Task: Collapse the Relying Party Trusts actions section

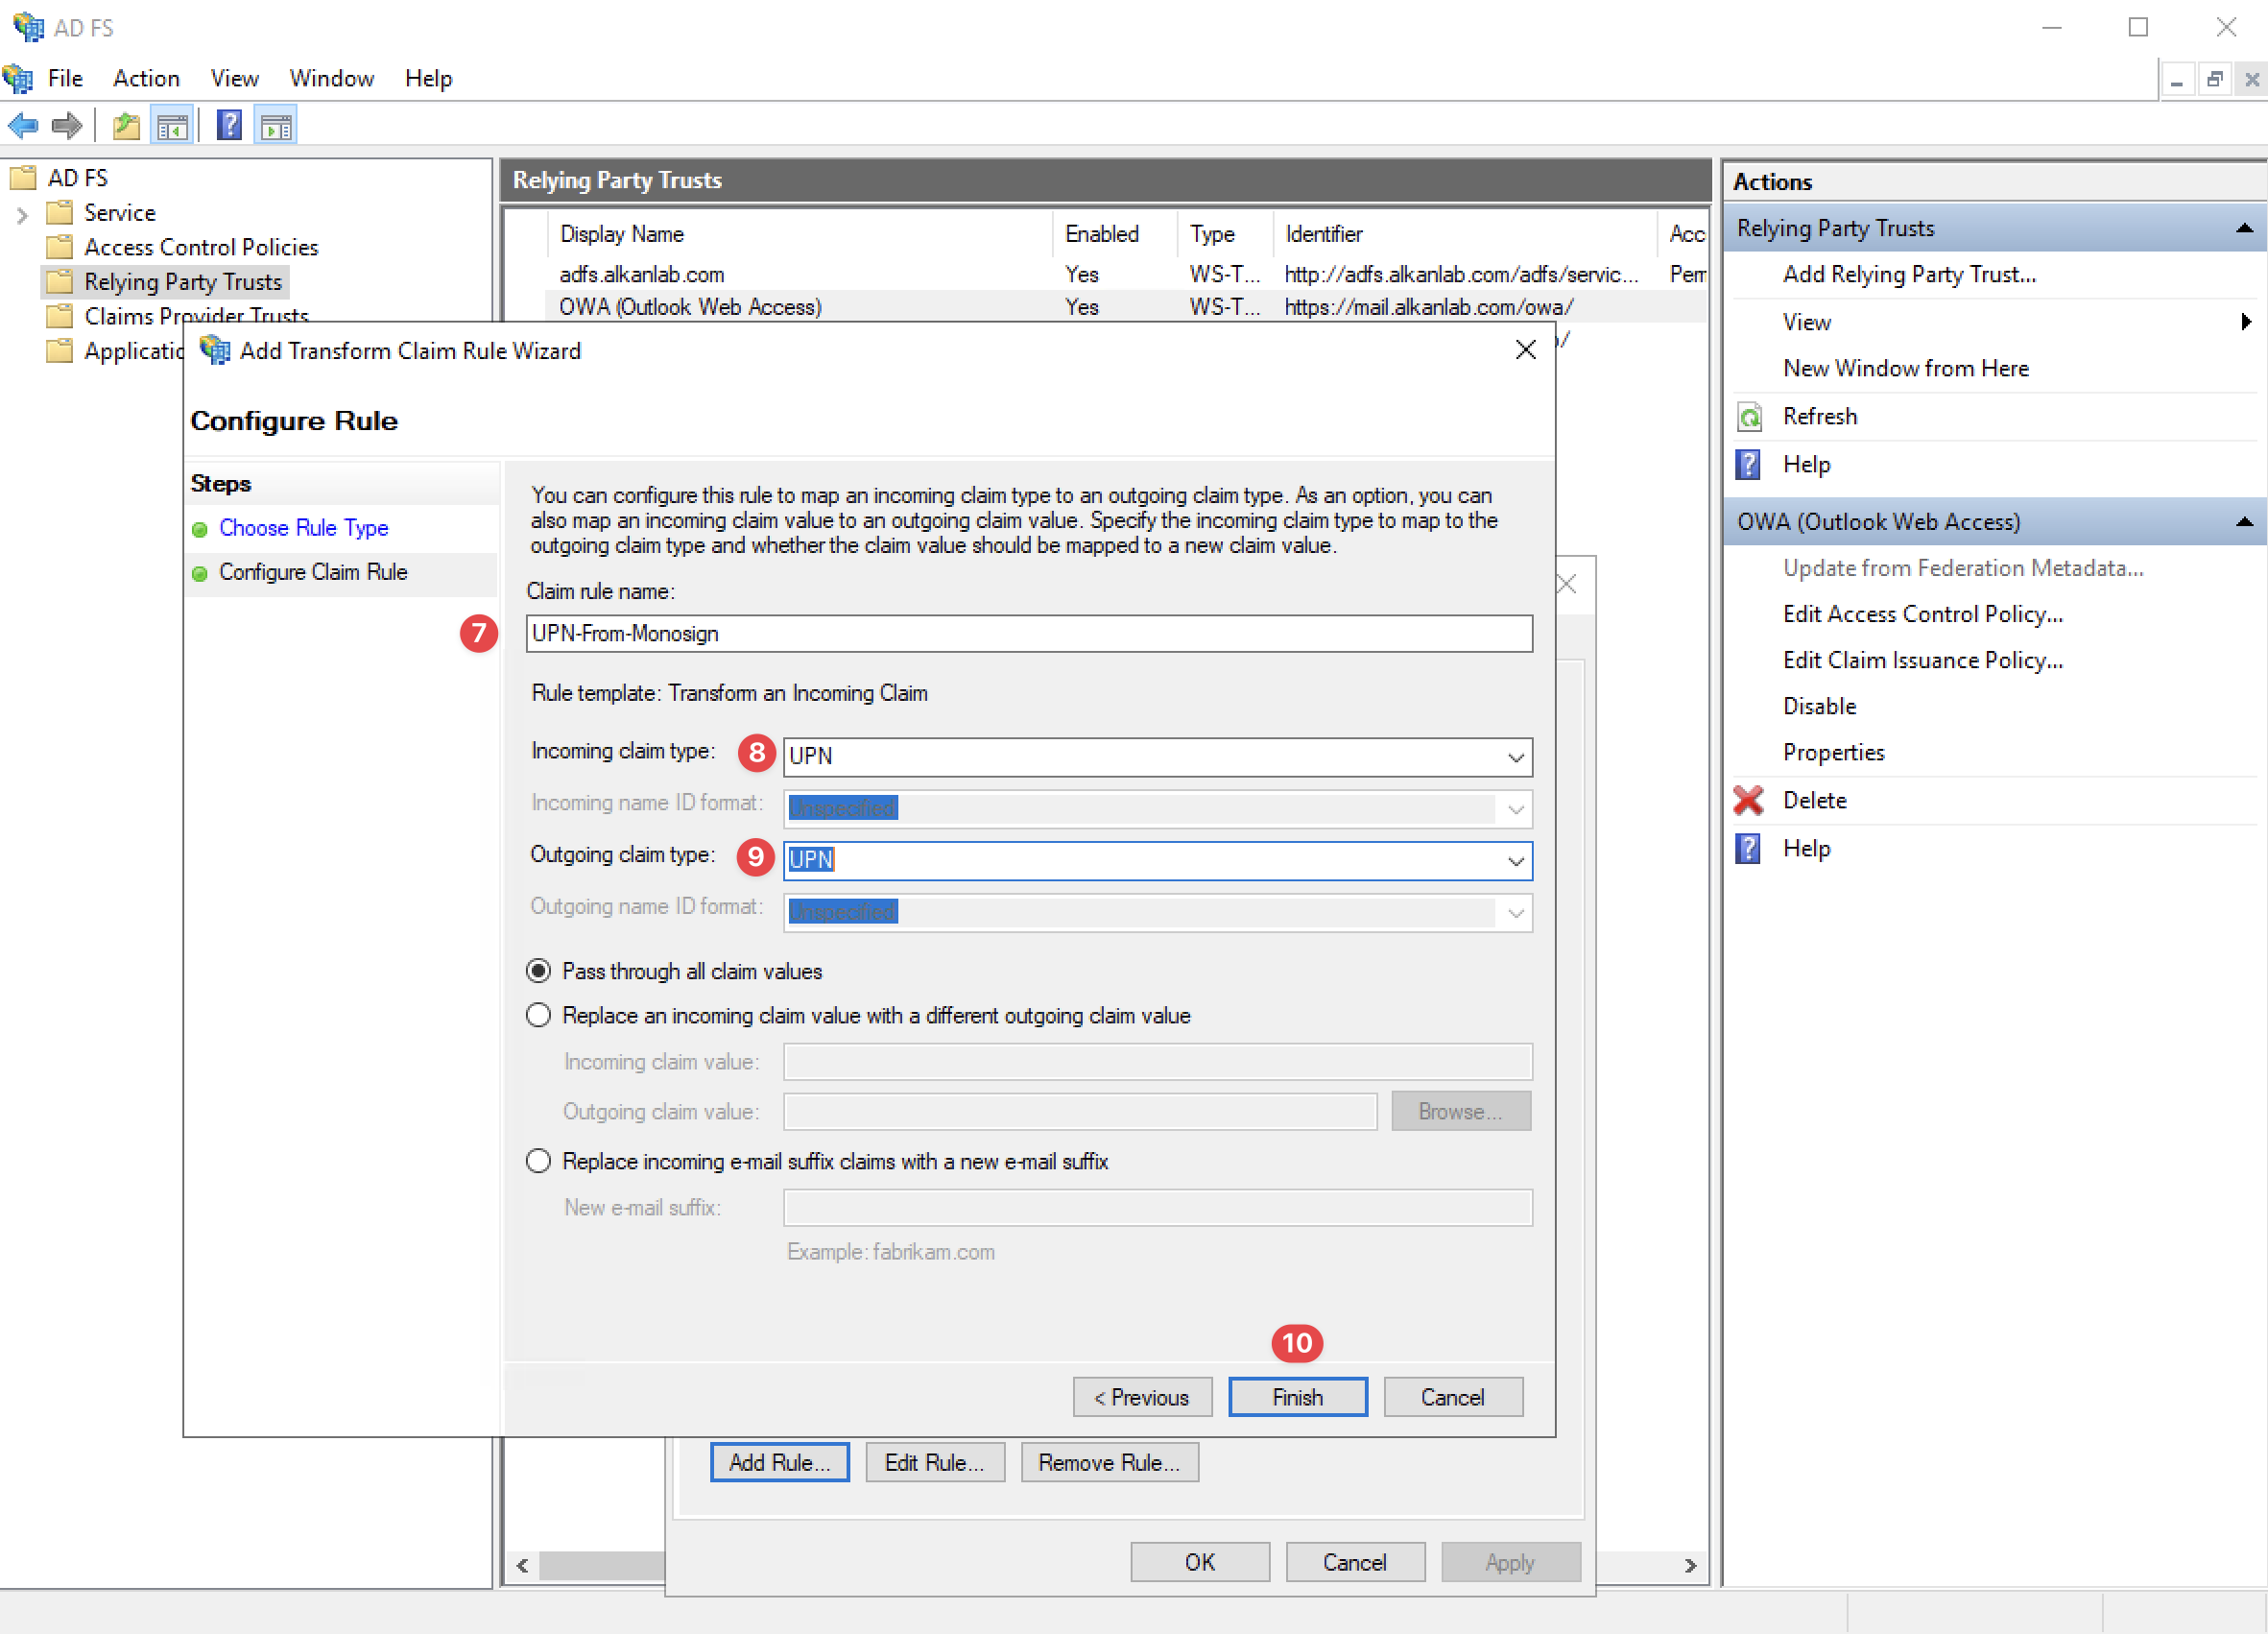Action: tap(2245, 228)
